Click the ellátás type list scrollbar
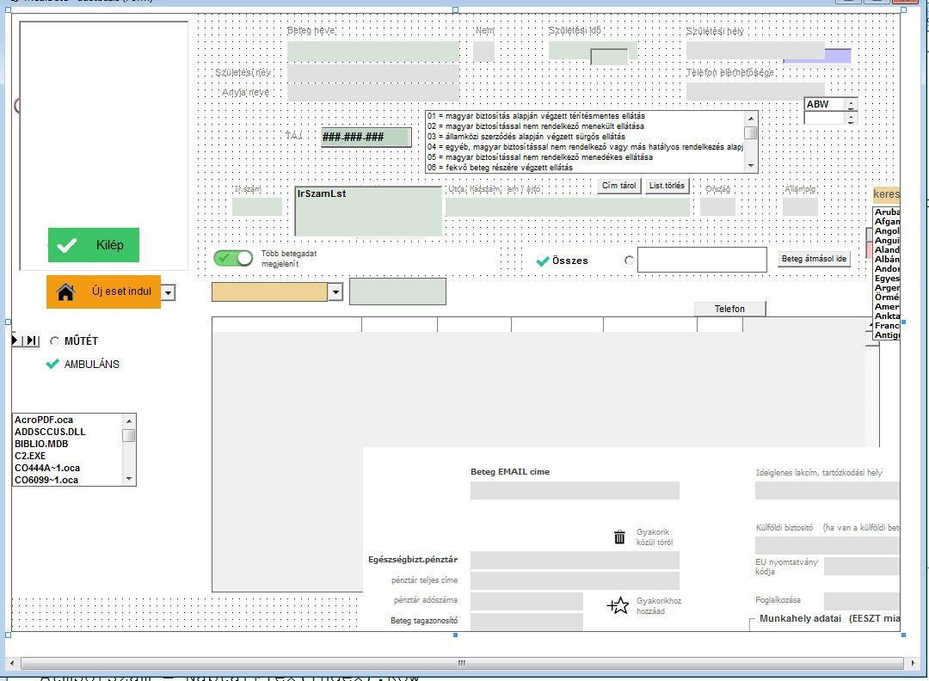The width and height of the screenshot is (929, 681). [749, 140]
